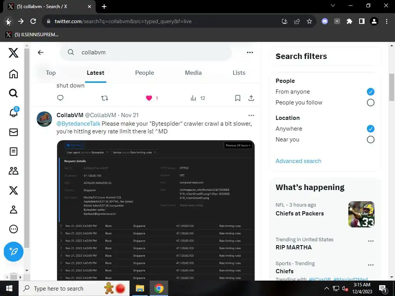Open the ILSENNISUPREM bookmark
Screen dimensions: 395x296
coord(32,35)
